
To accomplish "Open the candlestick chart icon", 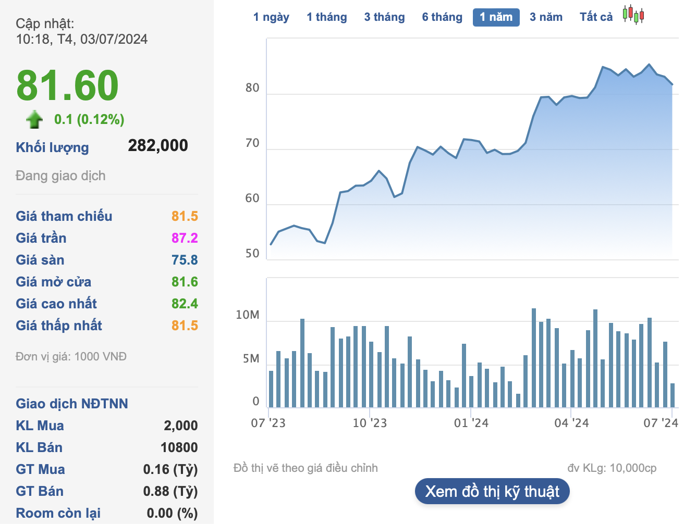I will tap(633, 15).
